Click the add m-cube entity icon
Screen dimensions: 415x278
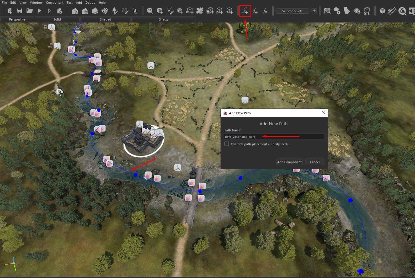tap(190, 11)
